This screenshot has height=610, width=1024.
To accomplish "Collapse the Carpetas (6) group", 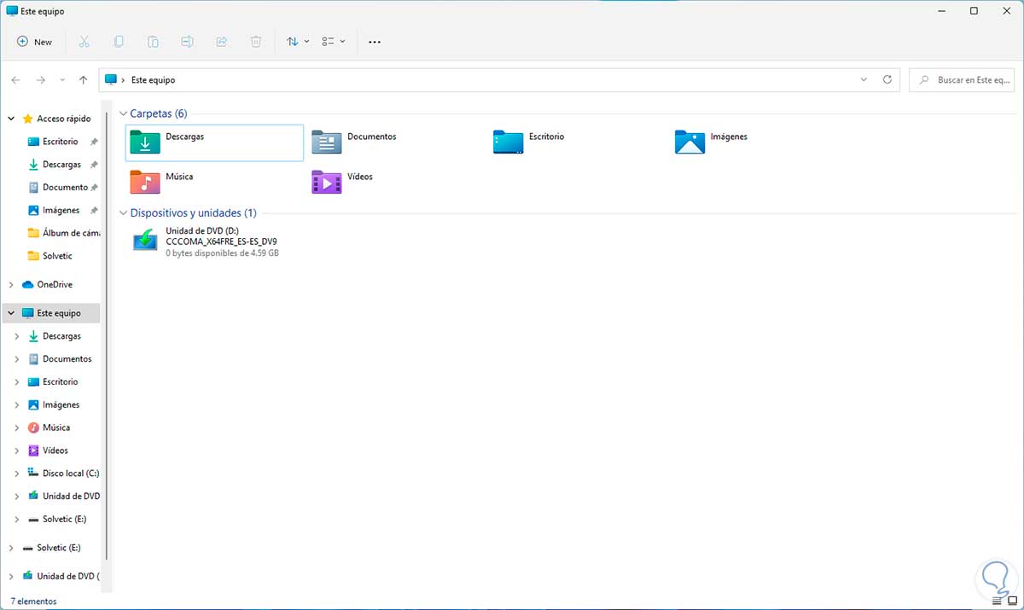I will pos(123,113).
